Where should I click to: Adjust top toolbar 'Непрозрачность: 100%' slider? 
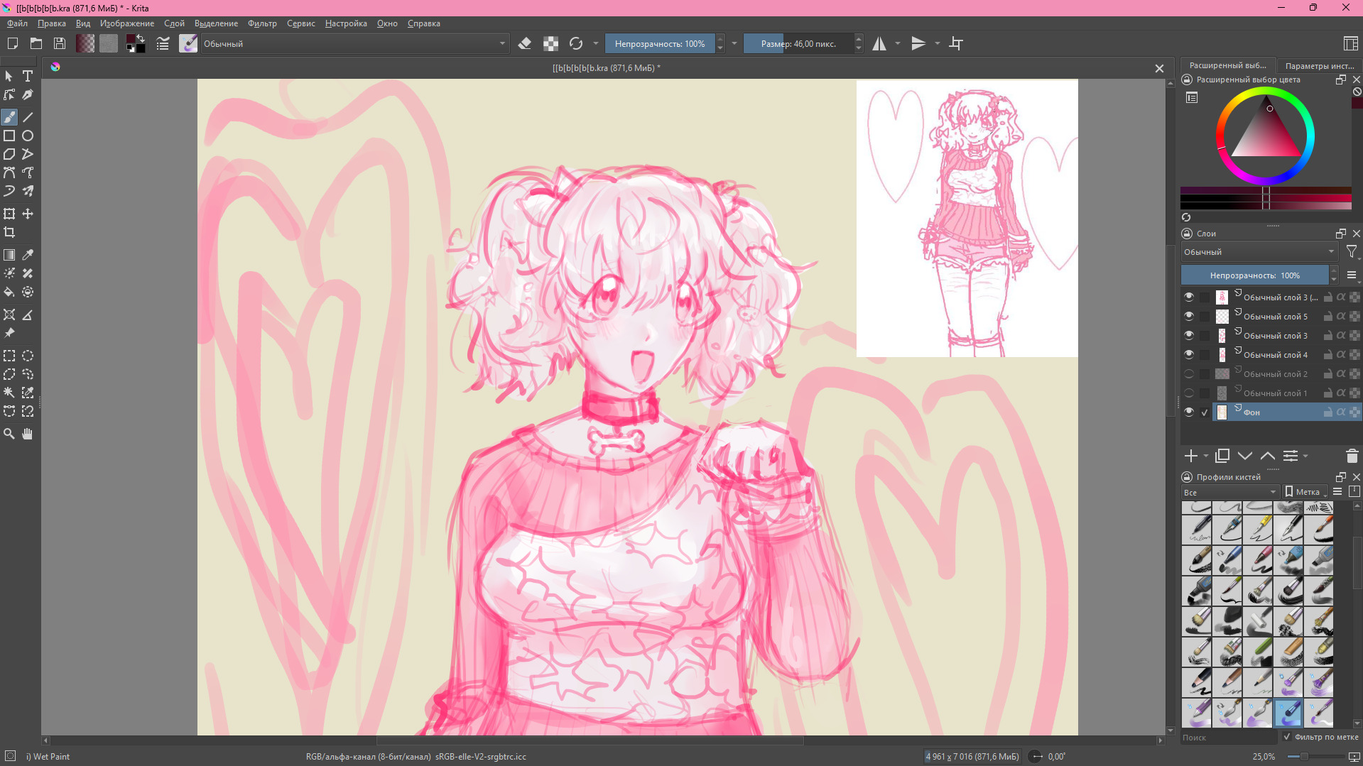[660, 43]
